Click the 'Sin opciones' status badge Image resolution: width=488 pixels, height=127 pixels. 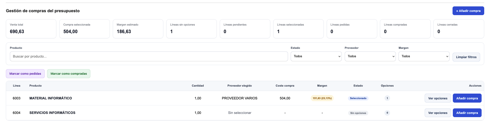pos(358,113)
